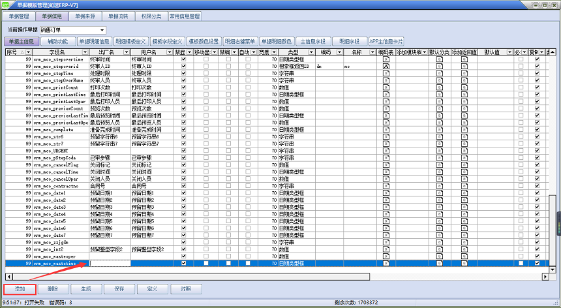Click the 删除 button
Viewport: 561px width, 308px height.
point(53,289)
